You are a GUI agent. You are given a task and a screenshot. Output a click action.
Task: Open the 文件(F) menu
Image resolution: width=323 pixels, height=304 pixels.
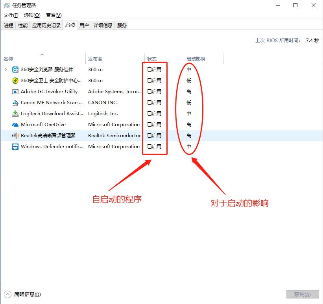point(10,15)
